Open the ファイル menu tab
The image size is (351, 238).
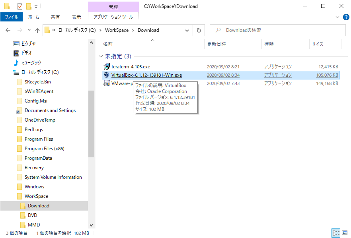coord(12,17)
